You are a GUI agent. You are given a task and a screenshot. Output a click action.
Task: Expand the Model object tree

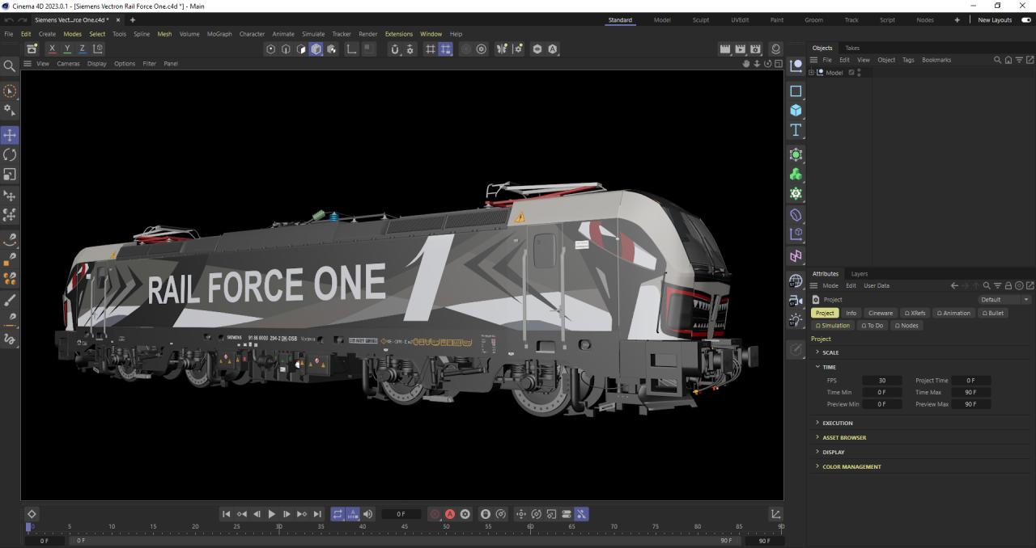pyautogui.click(x=811, y=73)
